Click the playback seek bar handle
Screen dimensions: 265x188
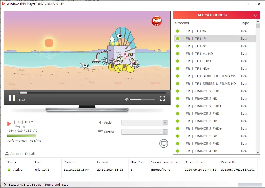pos(23,93)
